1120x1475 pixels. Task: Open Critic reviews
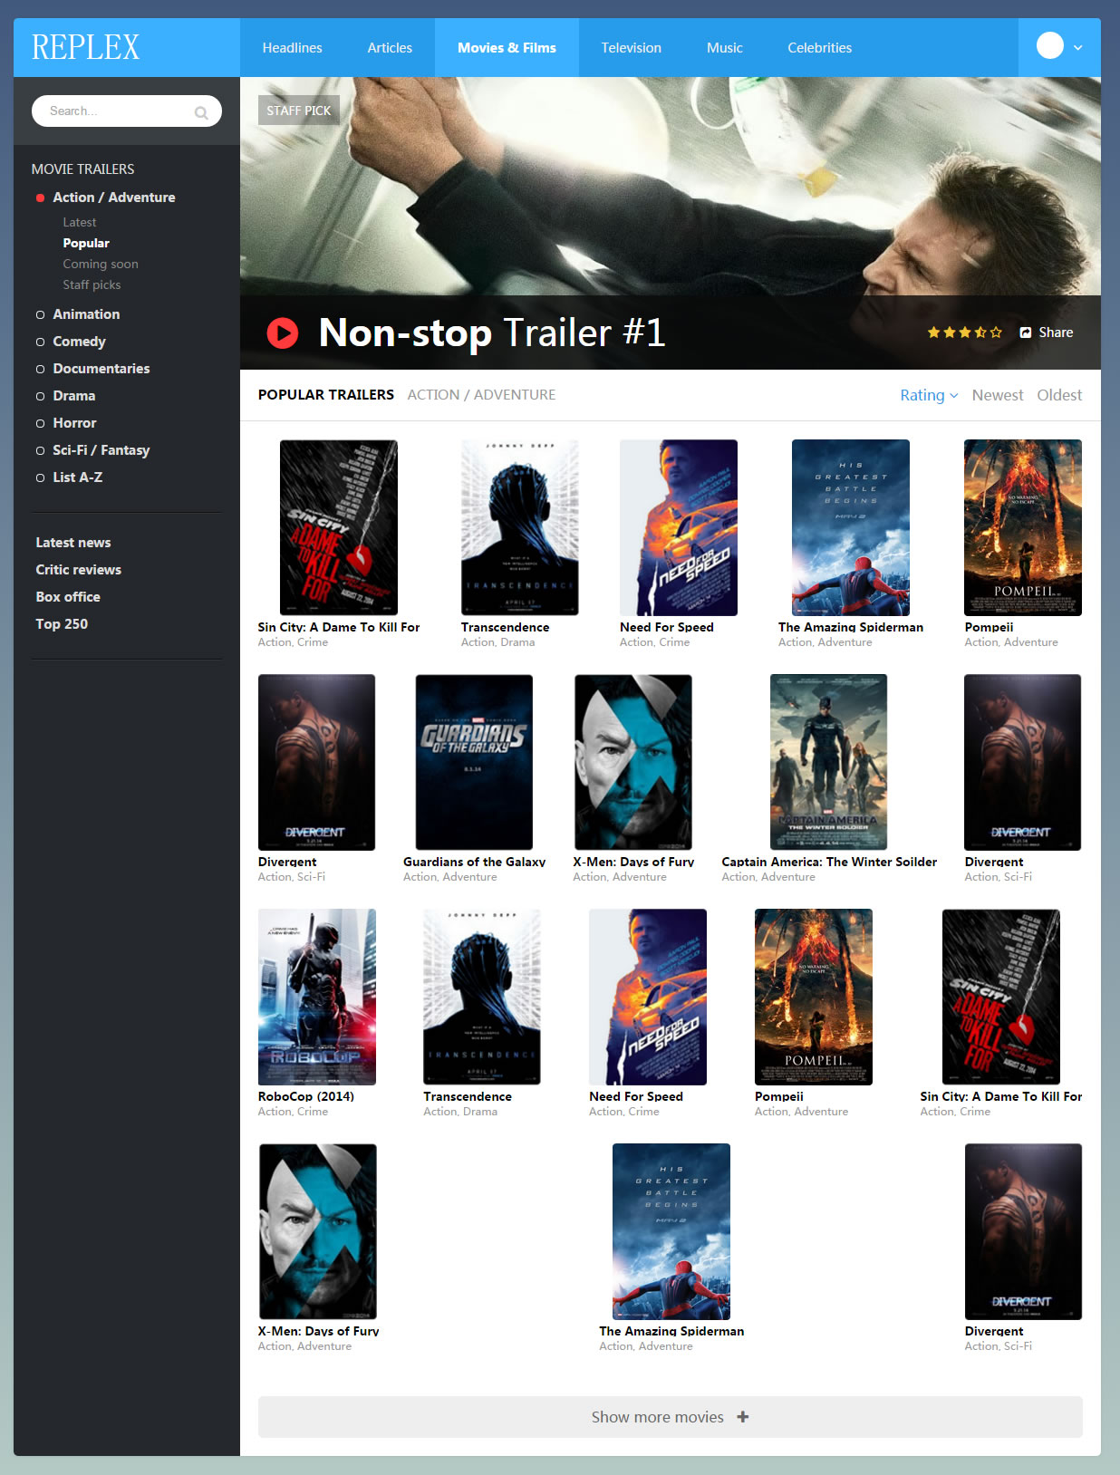tap(78, 570)
